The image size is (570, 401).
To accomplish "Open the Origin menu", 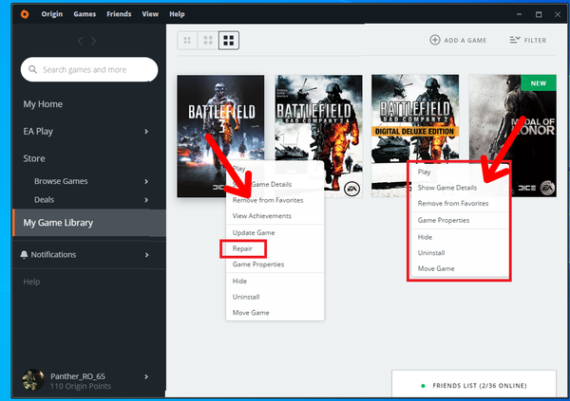I will coord(52,14).
